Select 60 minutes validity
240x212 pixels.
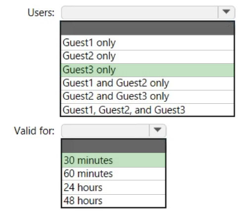pos(113,174)
